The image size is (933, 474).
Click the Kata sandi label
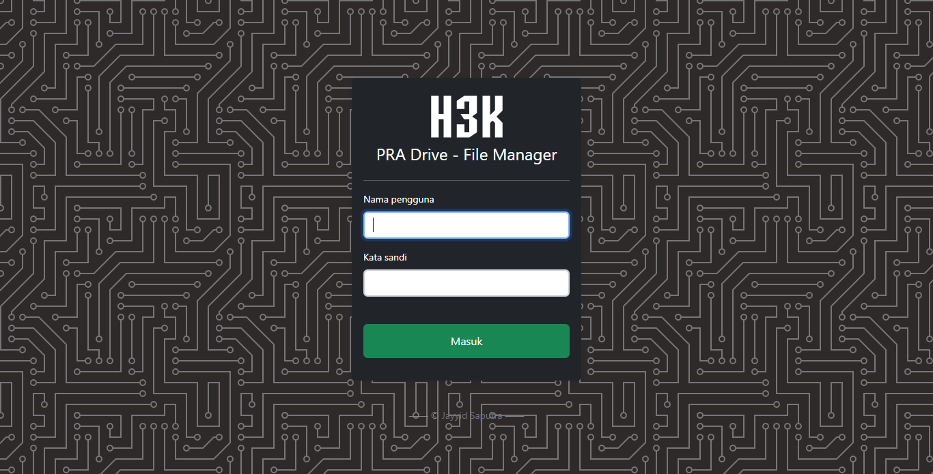coord(390,257)
